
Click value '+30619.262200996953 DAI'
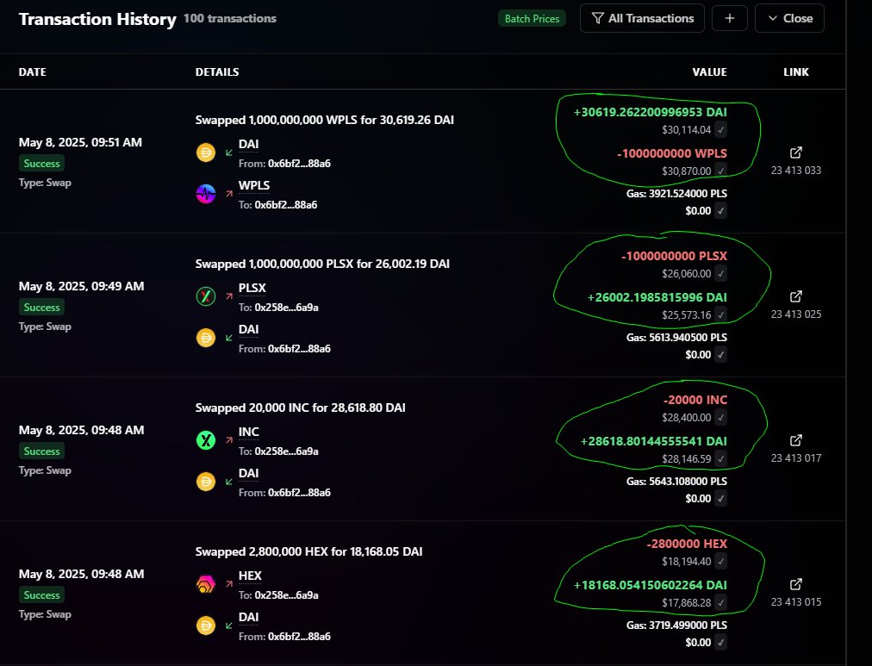pos(650,112)
